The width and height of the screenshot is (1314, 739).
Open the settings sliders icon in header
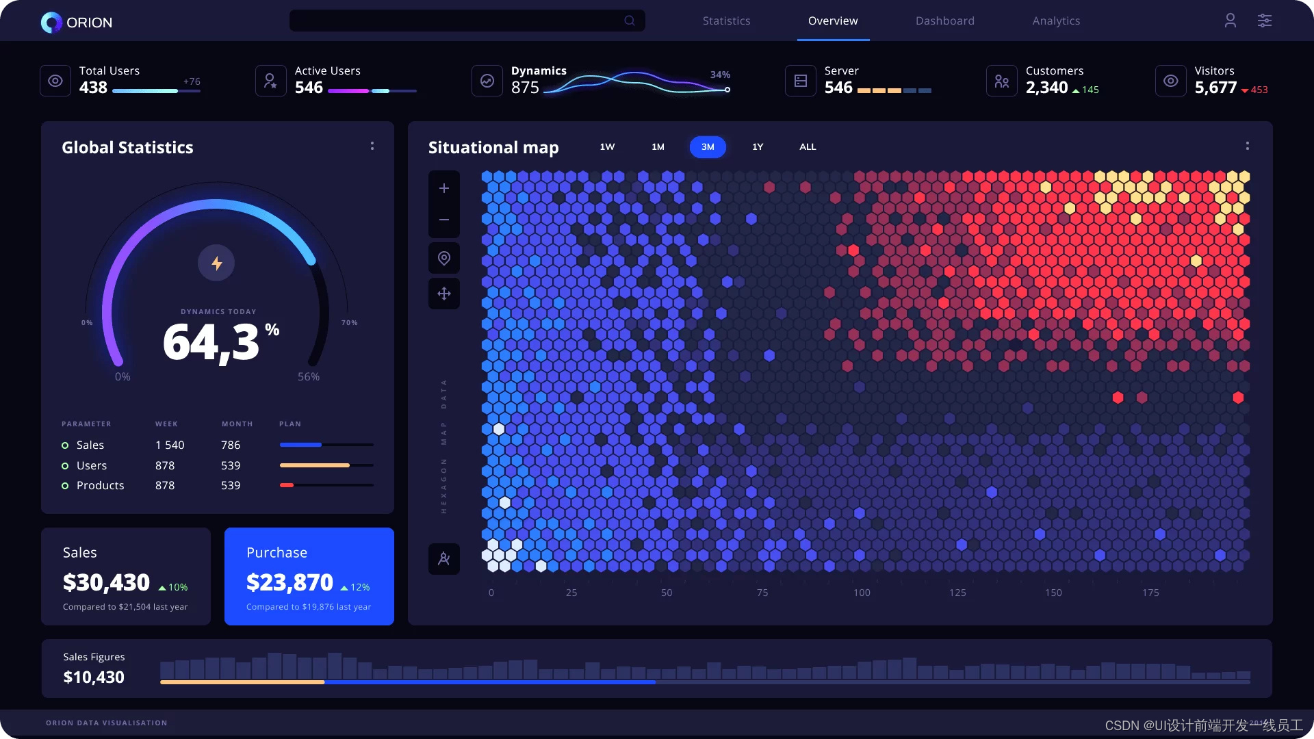[1265, 21]
